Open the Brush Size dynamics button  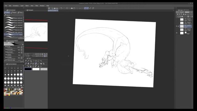tap(22, 47)
